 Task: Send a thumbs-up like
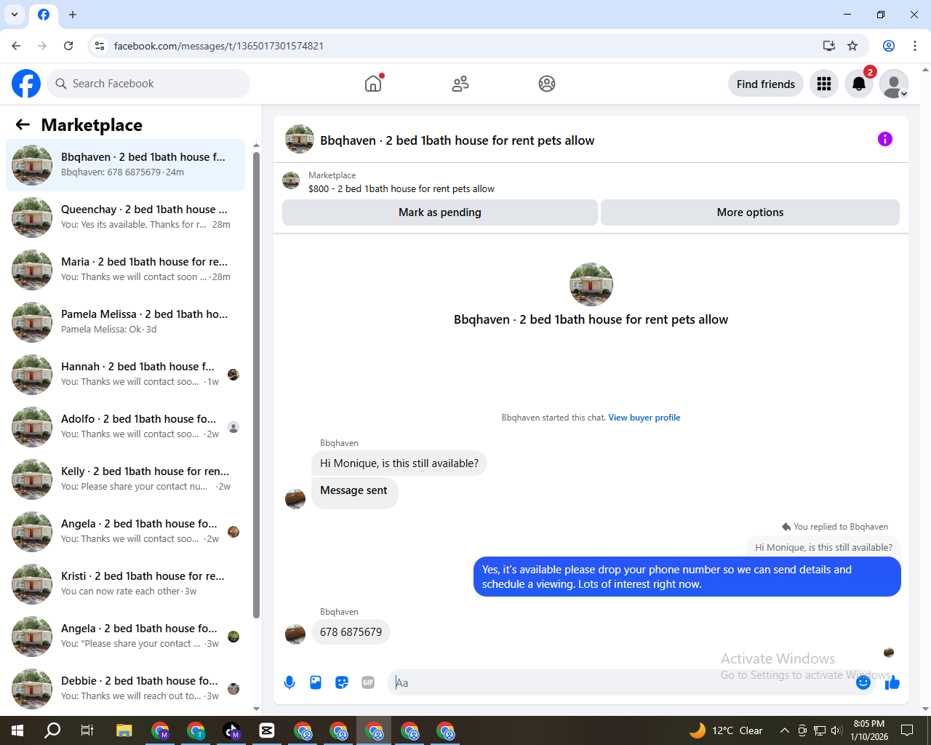click(892, 682)
